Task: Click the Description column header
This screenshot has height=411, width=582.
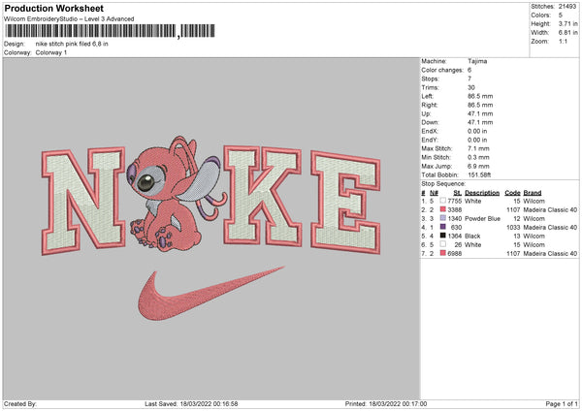Action: (x=482, y=193)
